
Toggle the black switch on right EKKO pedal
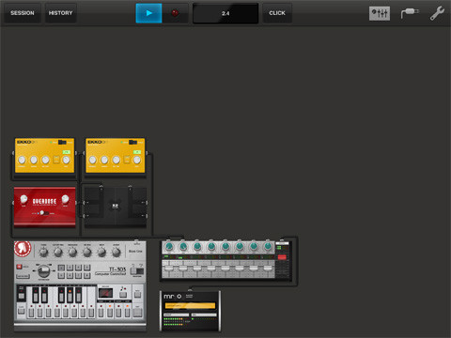pos(132,143)
